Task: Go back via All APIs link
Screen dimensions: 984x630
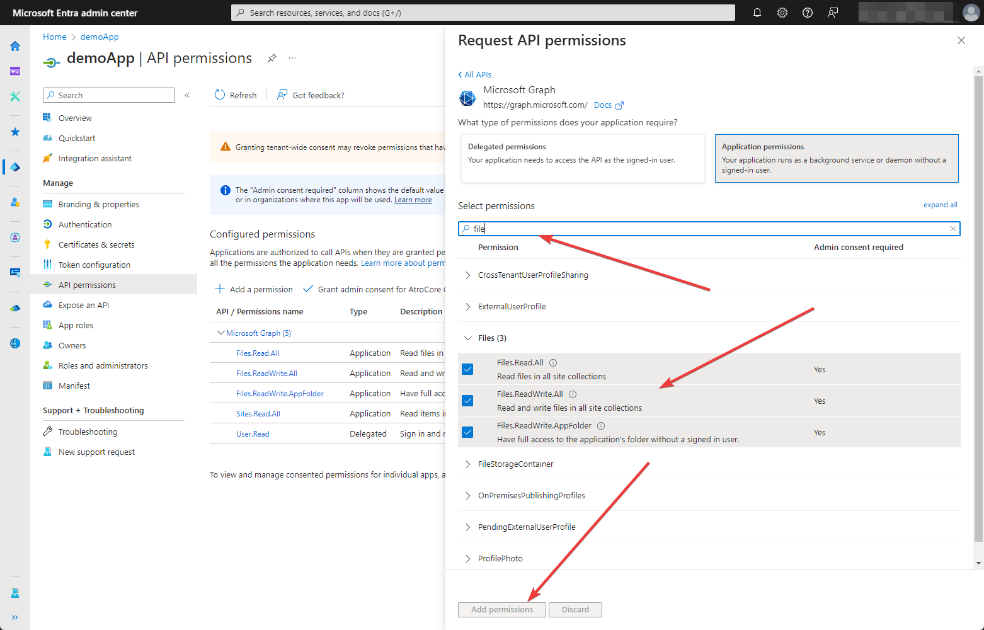Action: point(475,74)
